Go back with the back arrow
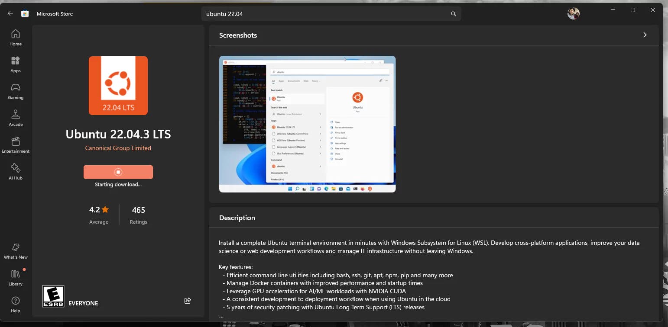This screenshot has height=327, width=668. click(x=10, y=14)
